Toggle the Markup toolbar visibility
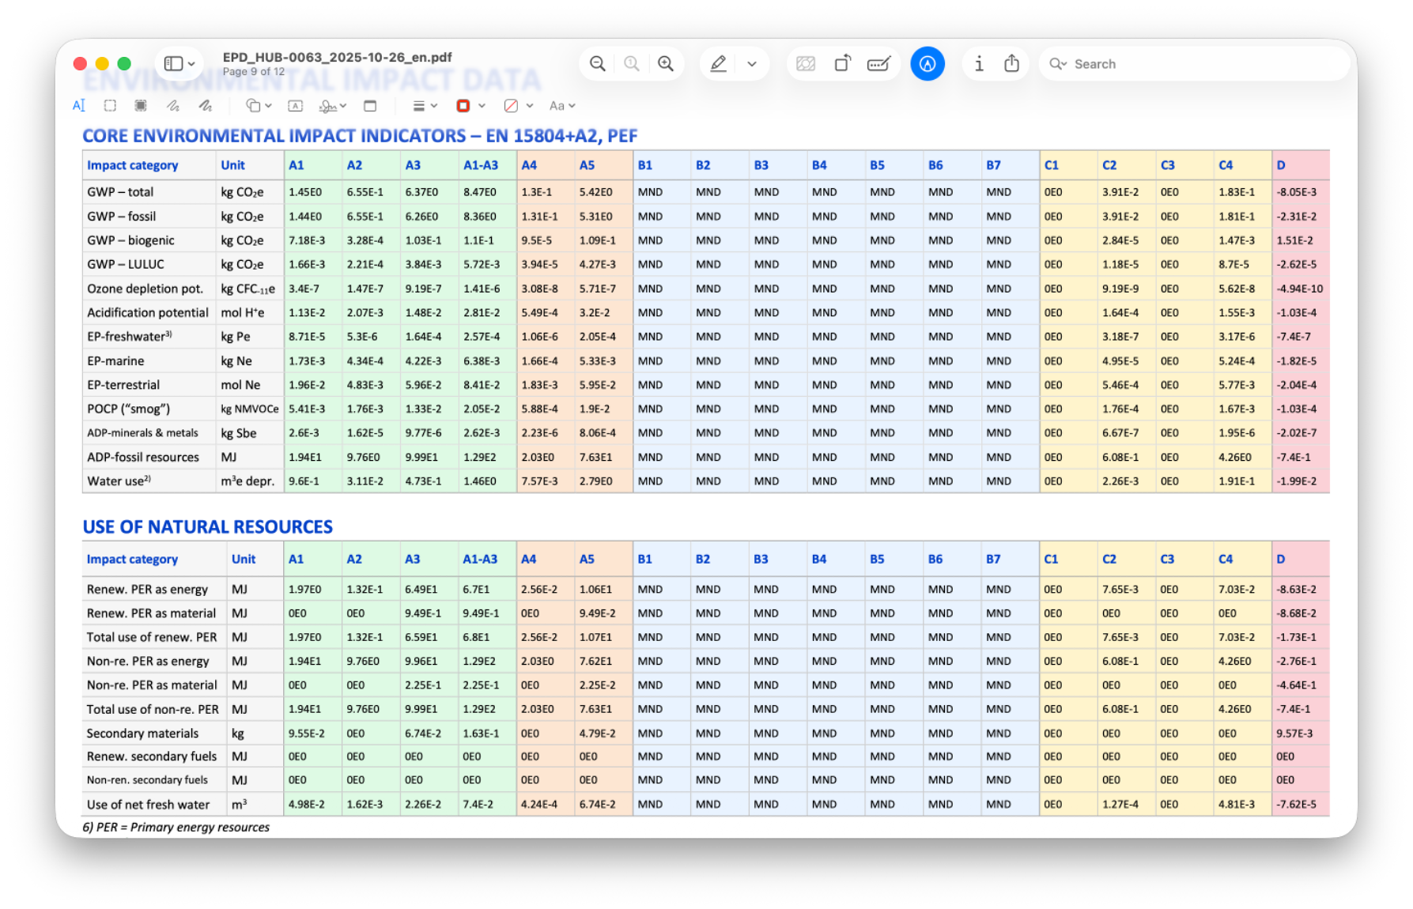Image resolution: width=1413 pixels, height=909 pixels. [928, 63]
